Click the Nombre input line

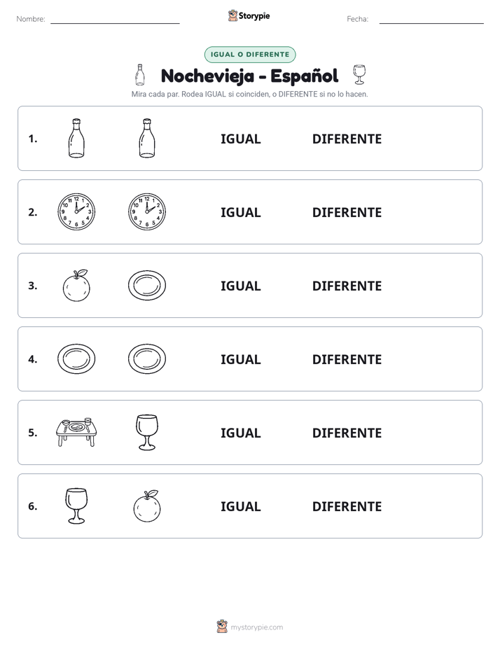pyautogui.click(x=115, y=20)
